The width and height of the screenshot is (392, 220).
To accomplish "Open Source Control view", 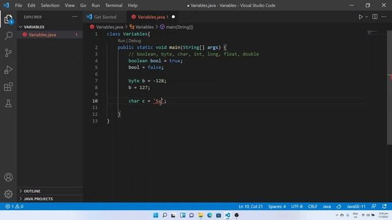I will pos(8,53).
